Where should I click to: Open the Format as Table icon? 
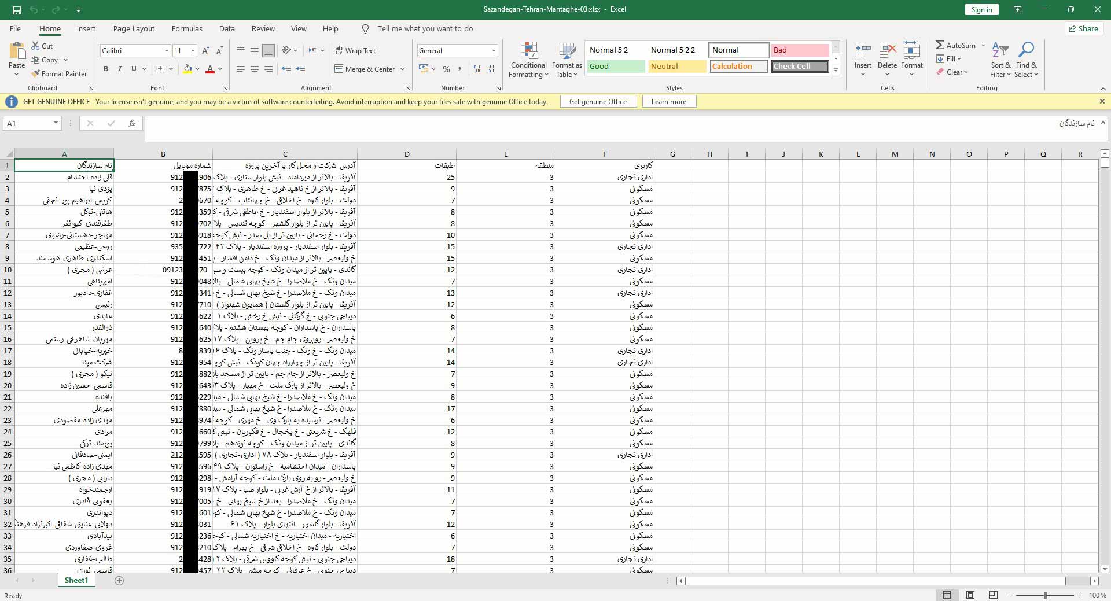566,51
